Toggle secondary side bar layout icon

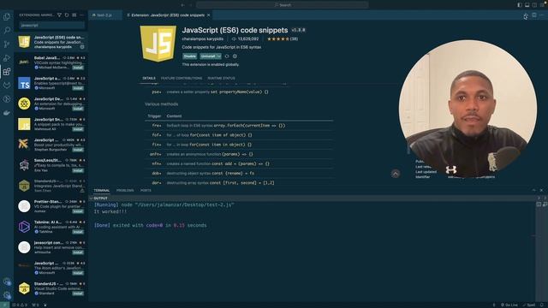click(534, 5)
